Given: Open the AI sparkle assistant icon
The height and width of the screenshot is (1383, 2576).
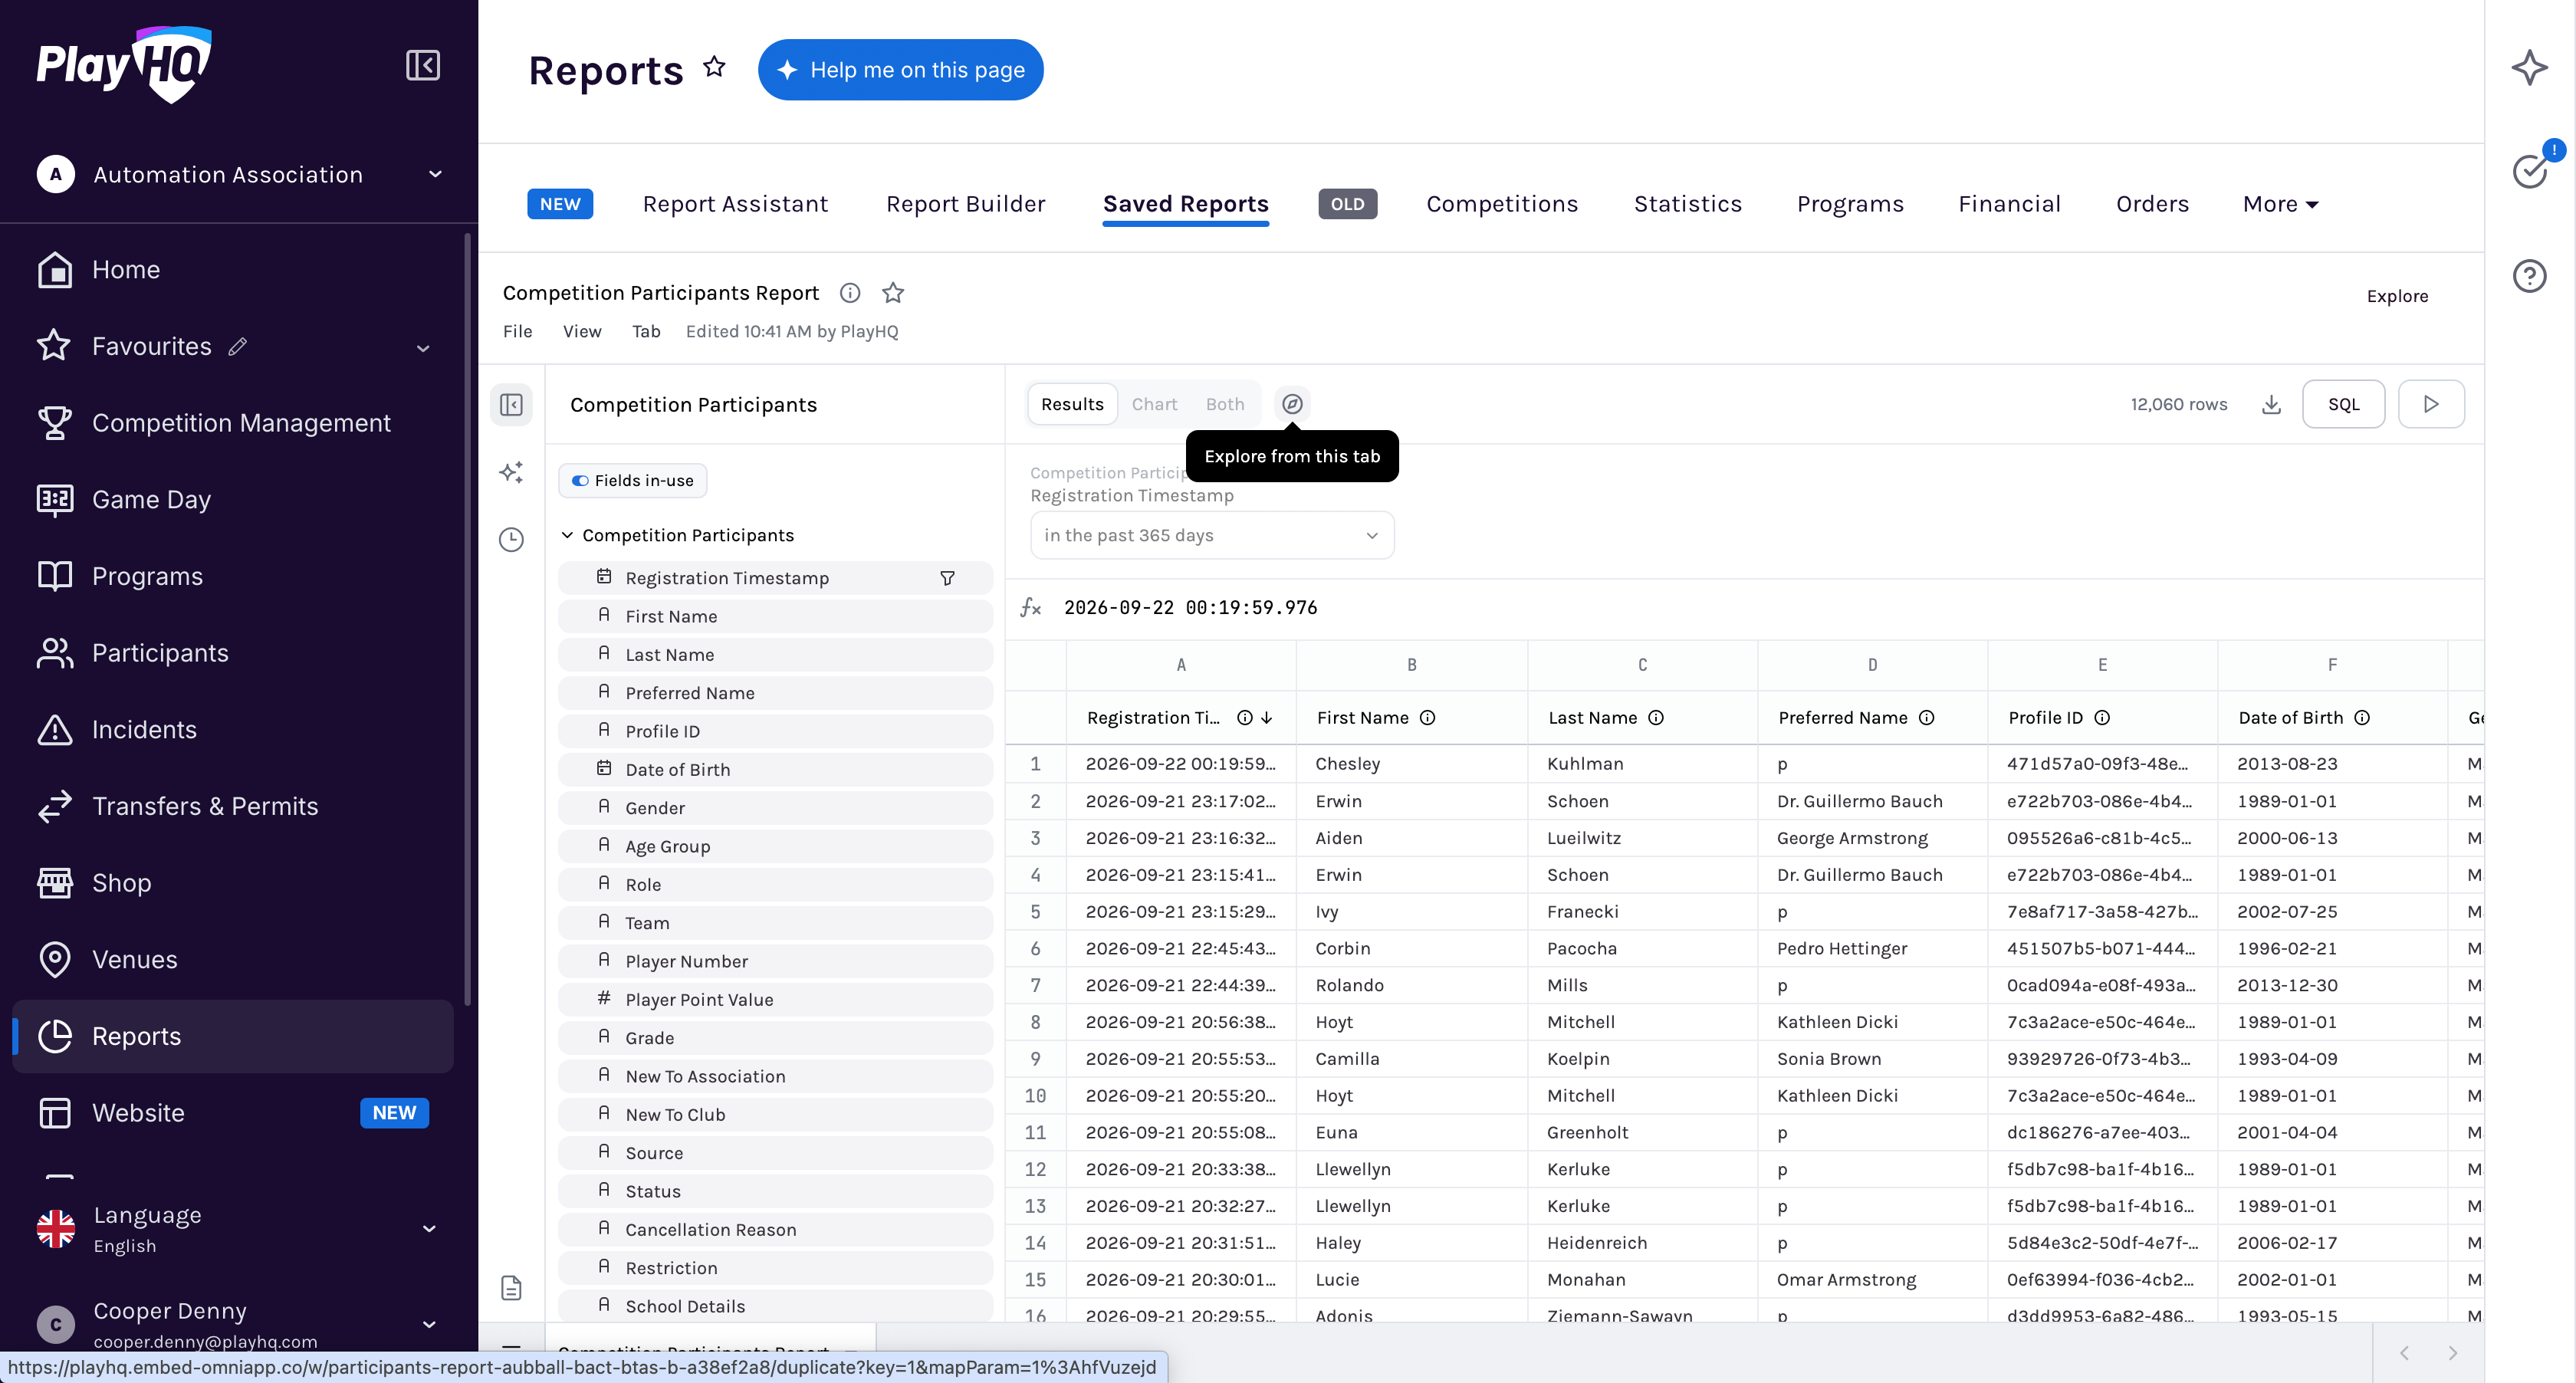Looking at the screenshot, I should tap(2529, 68).
